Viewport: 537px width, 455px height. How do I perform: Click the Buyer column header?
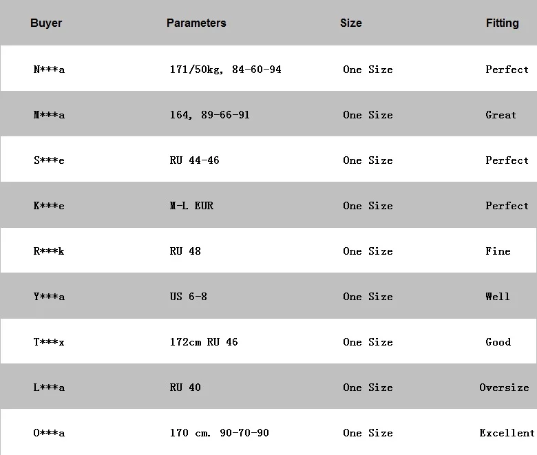[x=46, y=23]
